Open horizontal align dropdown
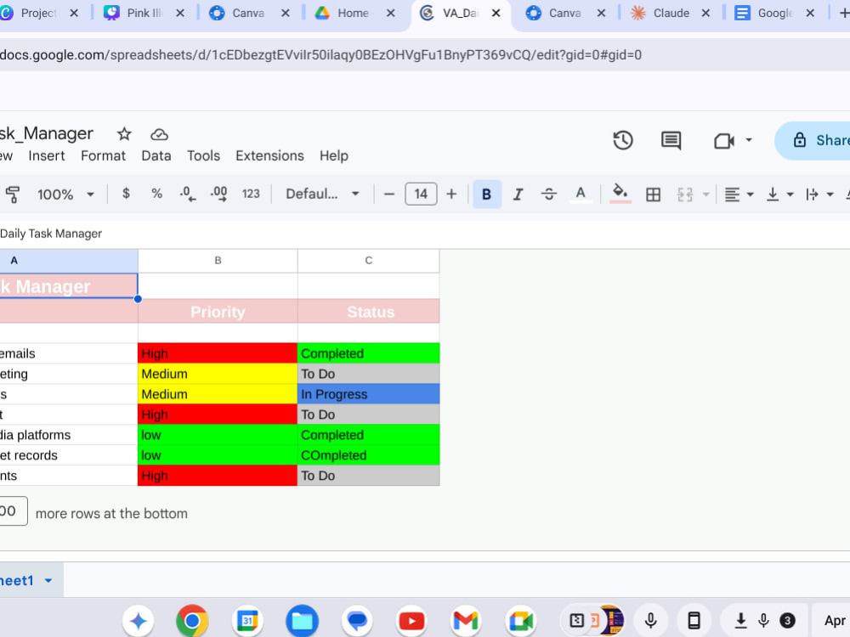The width and height of the screenshot is (850, 637). click(739, 194)
